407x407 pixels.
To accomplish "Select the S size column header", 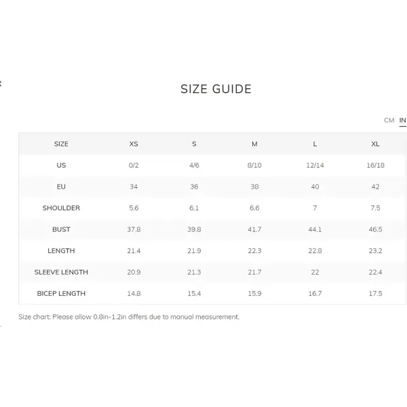I will 194,144.
